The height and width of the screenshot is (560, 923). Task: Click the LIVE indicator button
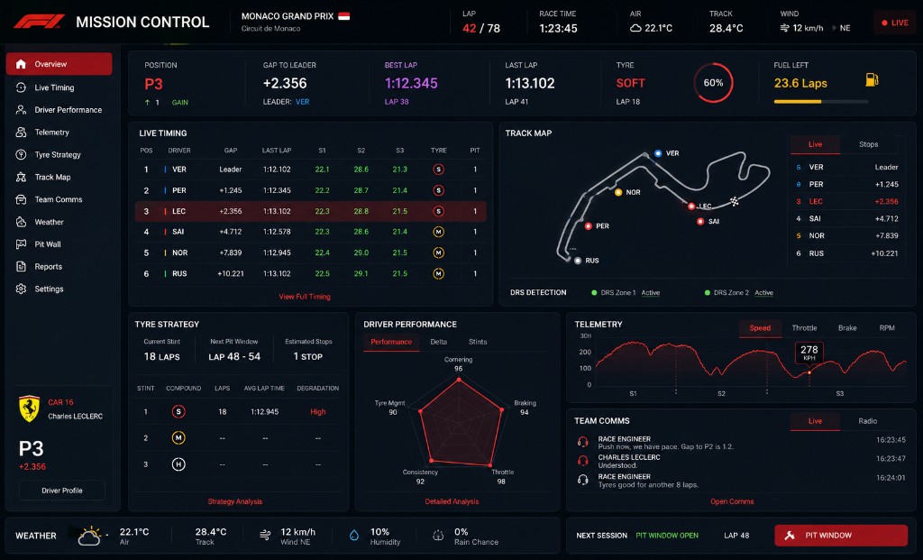[894, 23]
